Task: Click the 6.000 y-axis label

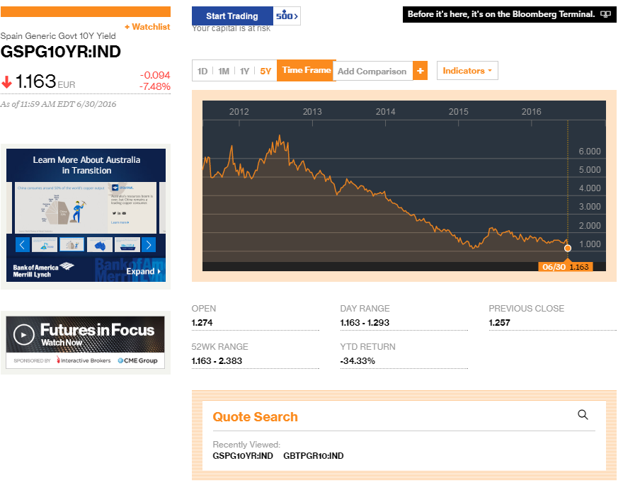Action: pos(590,152)
